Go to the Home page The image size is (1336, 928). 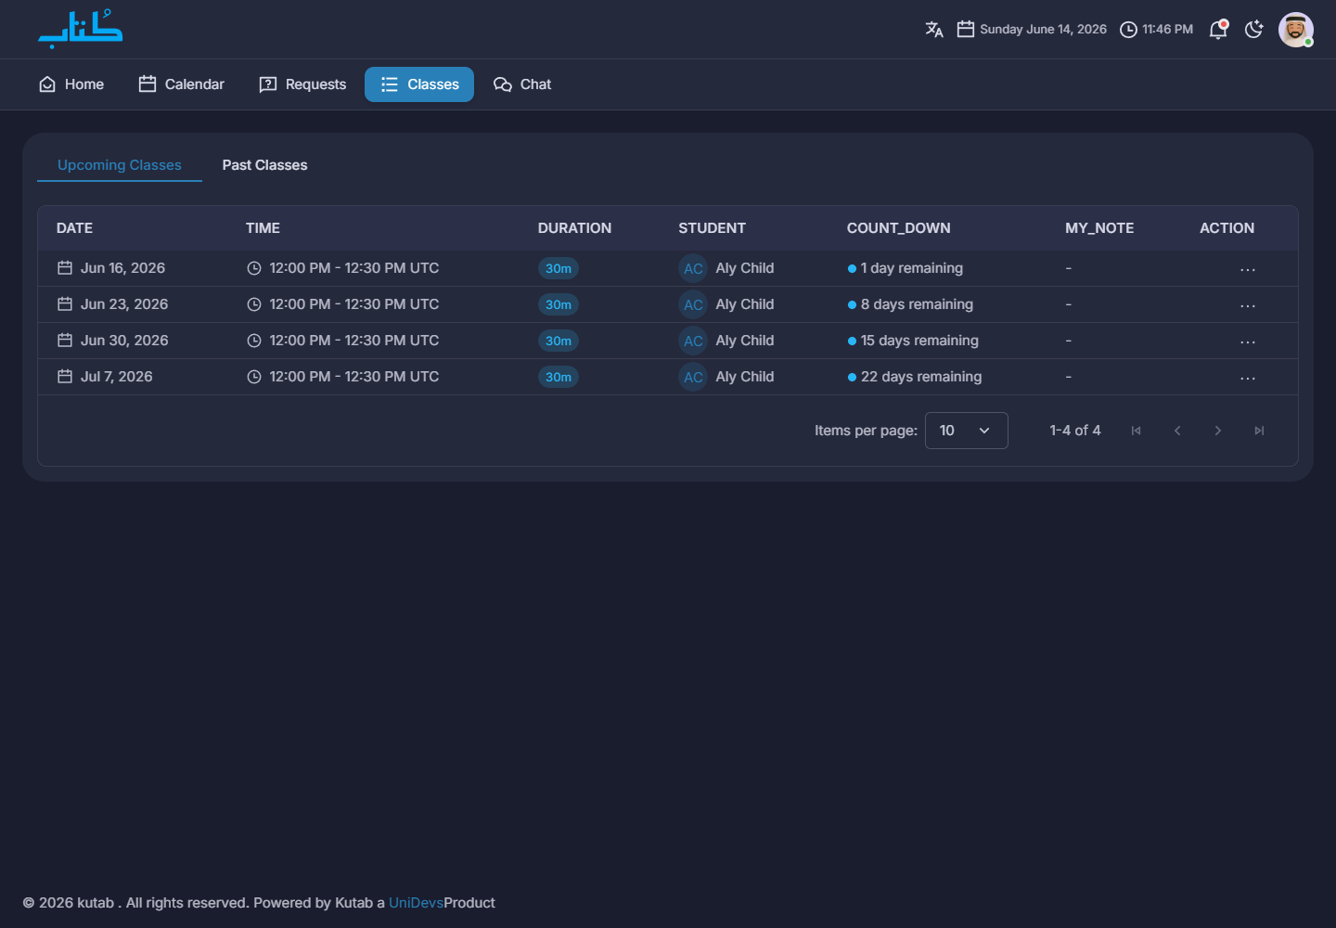point(71,84)
